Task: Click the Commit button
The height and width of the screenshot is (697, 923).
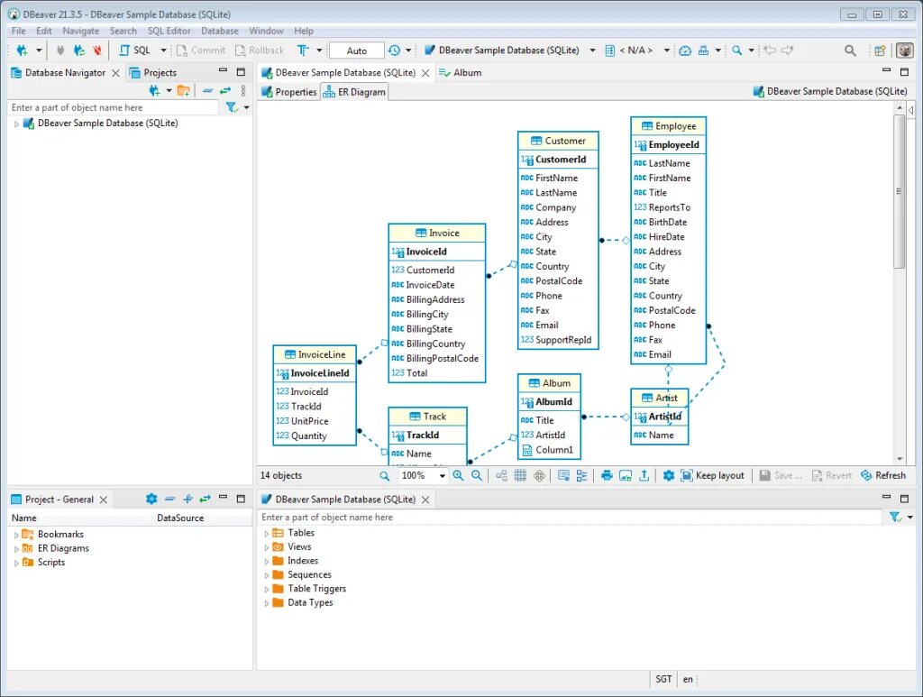Action: [x=201, y=50]
